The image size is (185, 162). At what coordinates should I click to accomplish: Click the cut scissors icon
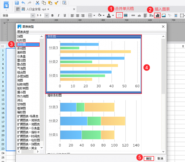tap(37, 3)
